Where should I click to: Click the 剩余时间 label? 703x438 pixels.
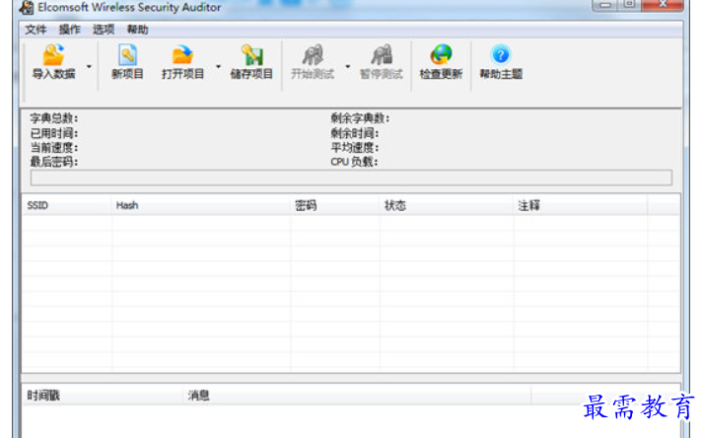point(355,133)
